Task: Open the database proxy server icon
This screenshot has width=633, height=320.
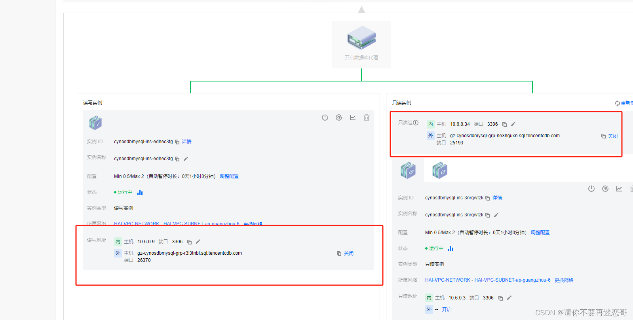Action: [361, 38]
